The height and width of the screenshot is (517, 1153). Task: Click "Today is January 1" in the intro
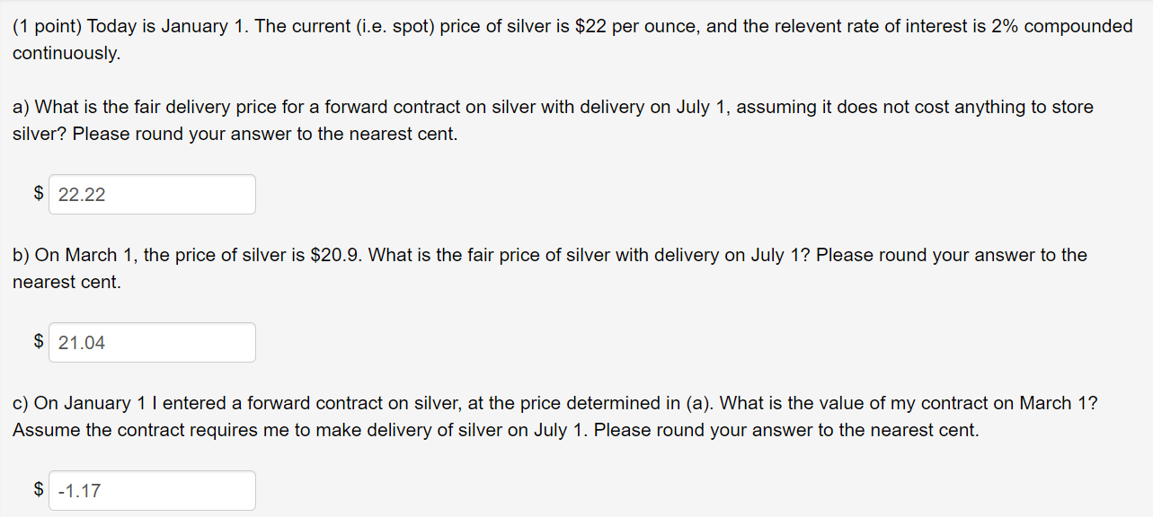(x=169, y=26)
